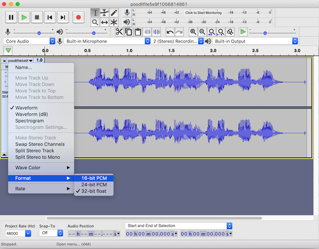This screenshot has height=249, width=319.
Task: Click the recording meter microphone icon
Action: point(127,13)
